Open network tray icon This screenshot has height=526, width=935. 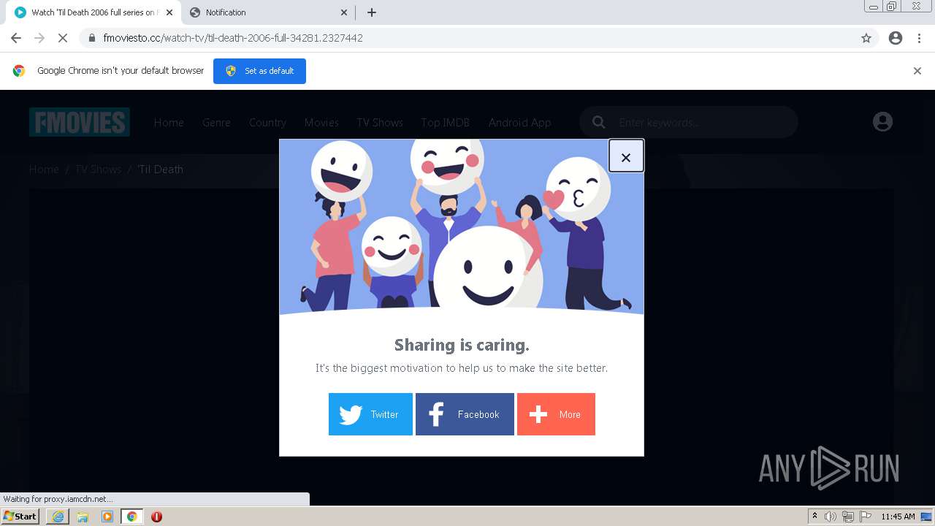coord(848,517)
